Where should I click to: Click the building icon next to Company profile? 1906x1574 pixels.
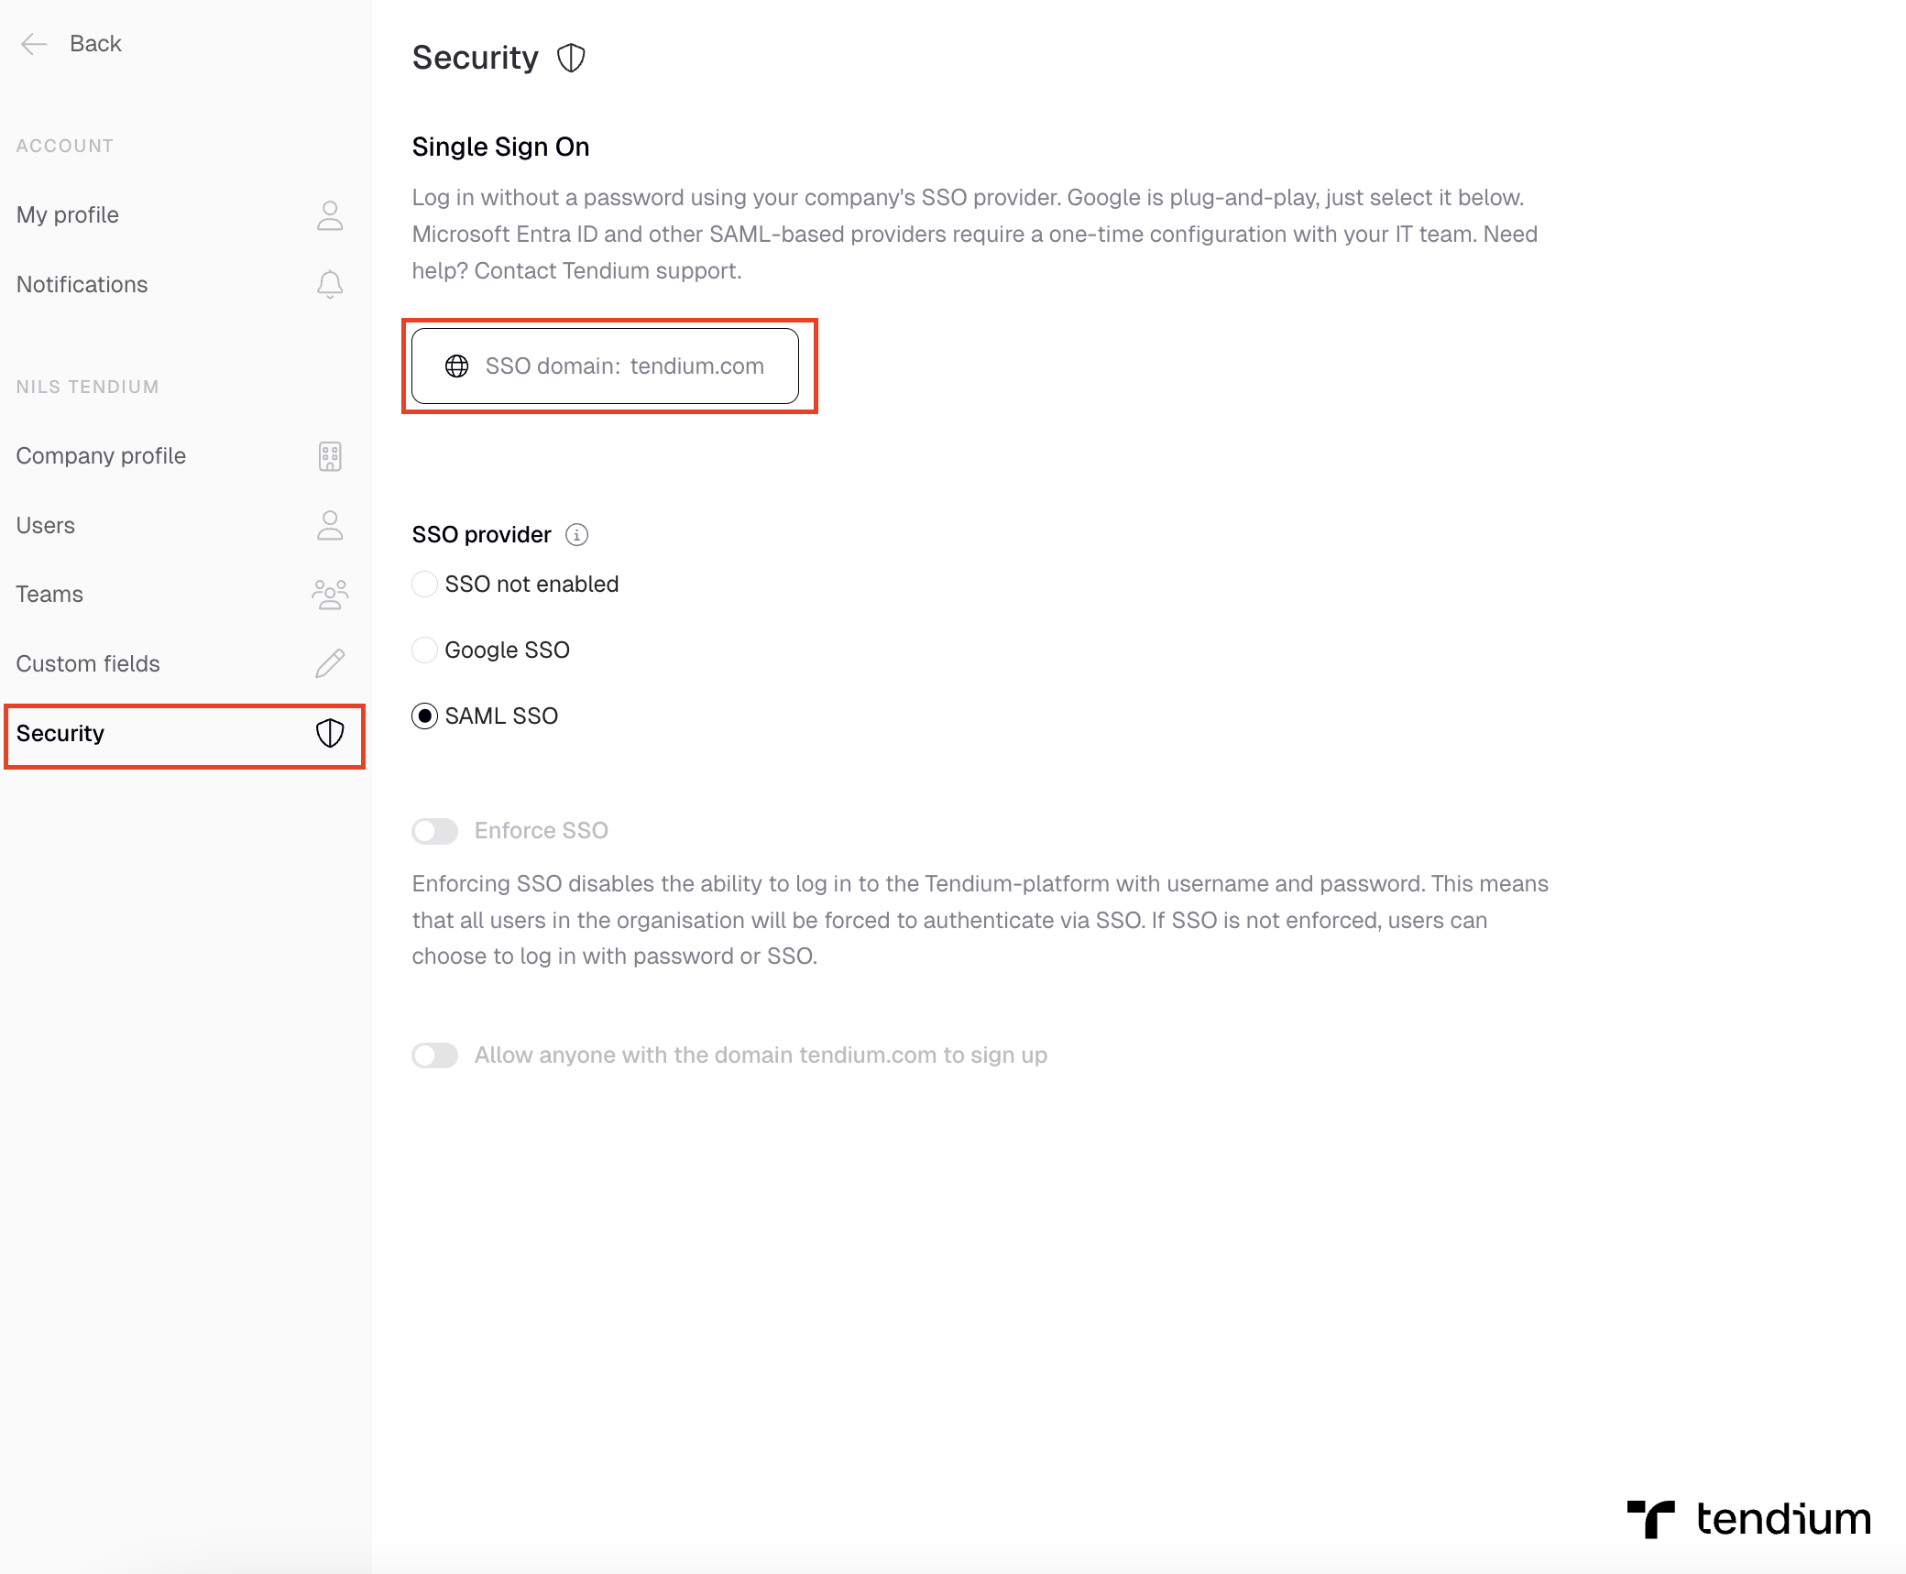click(x=329, y=455)
